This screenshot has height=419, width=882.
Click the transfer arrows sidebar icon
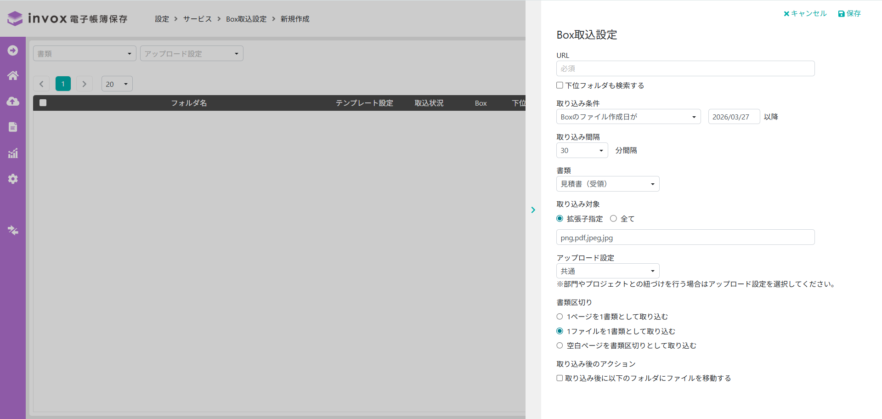tap(13, 230)
